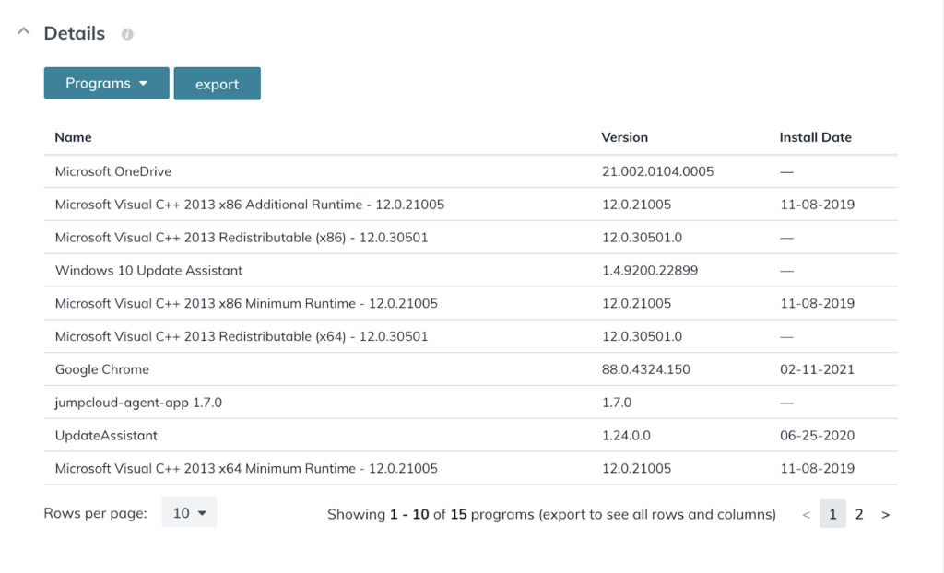944x573 pixels.
Task: Select the Microsoft OneDrive row
Action: tap(113, 171)
